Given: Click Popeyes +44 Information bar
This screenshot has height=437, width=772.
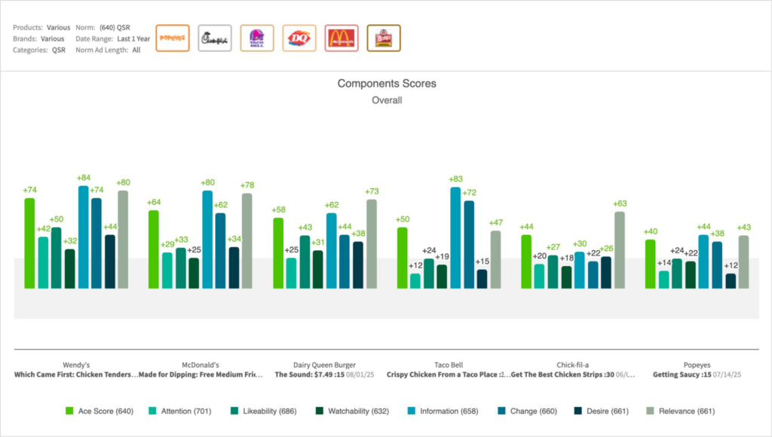Looking at the screenshot, I should pos(703,261).
